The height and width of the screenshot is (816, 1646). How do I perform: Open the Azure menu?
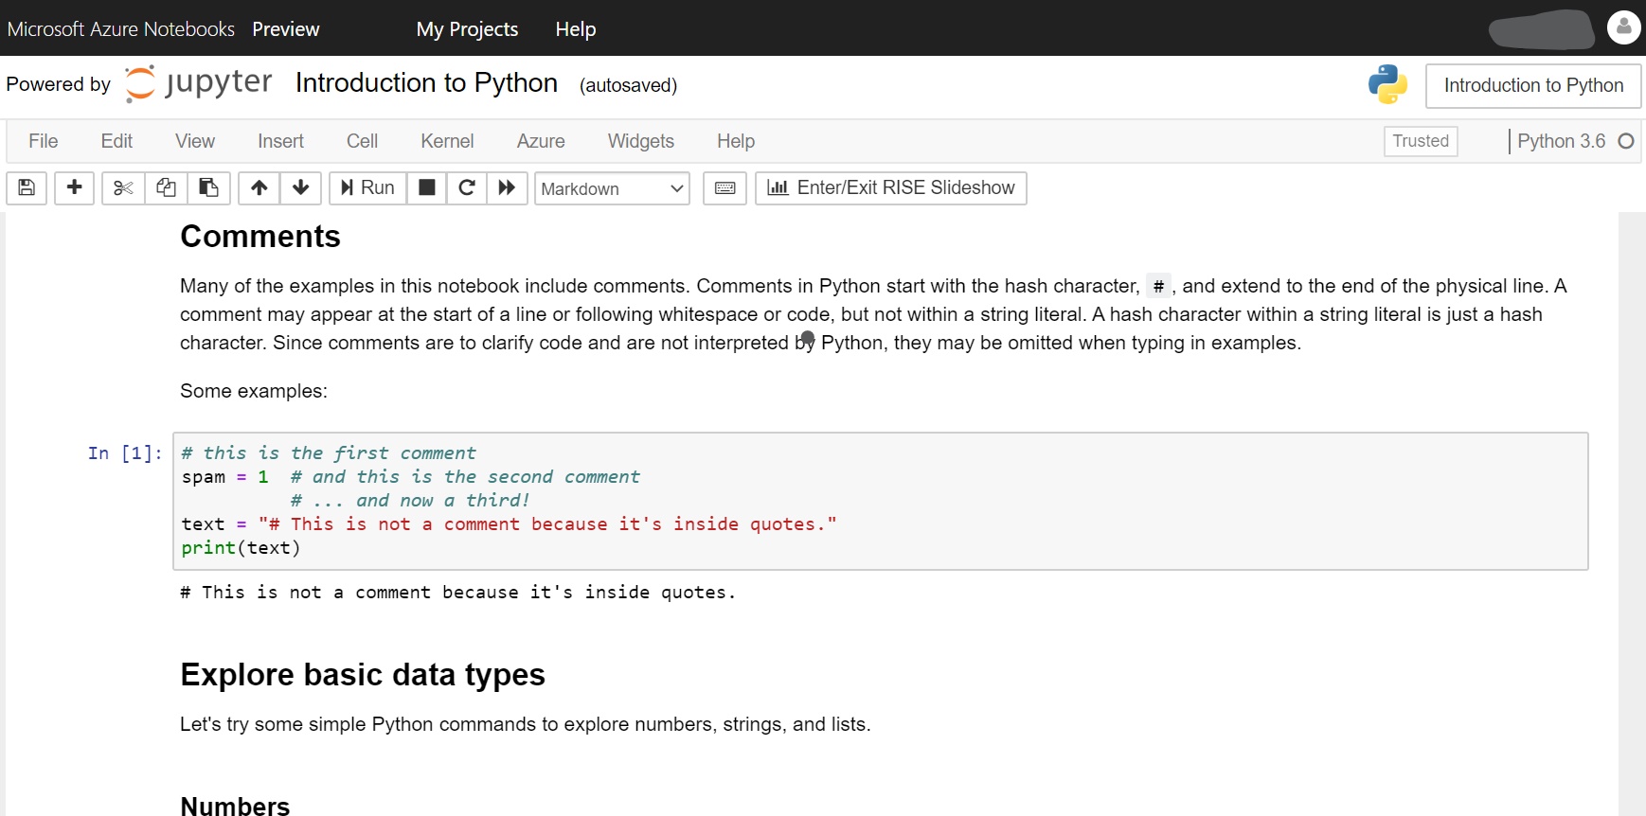[x=541, y=141]
